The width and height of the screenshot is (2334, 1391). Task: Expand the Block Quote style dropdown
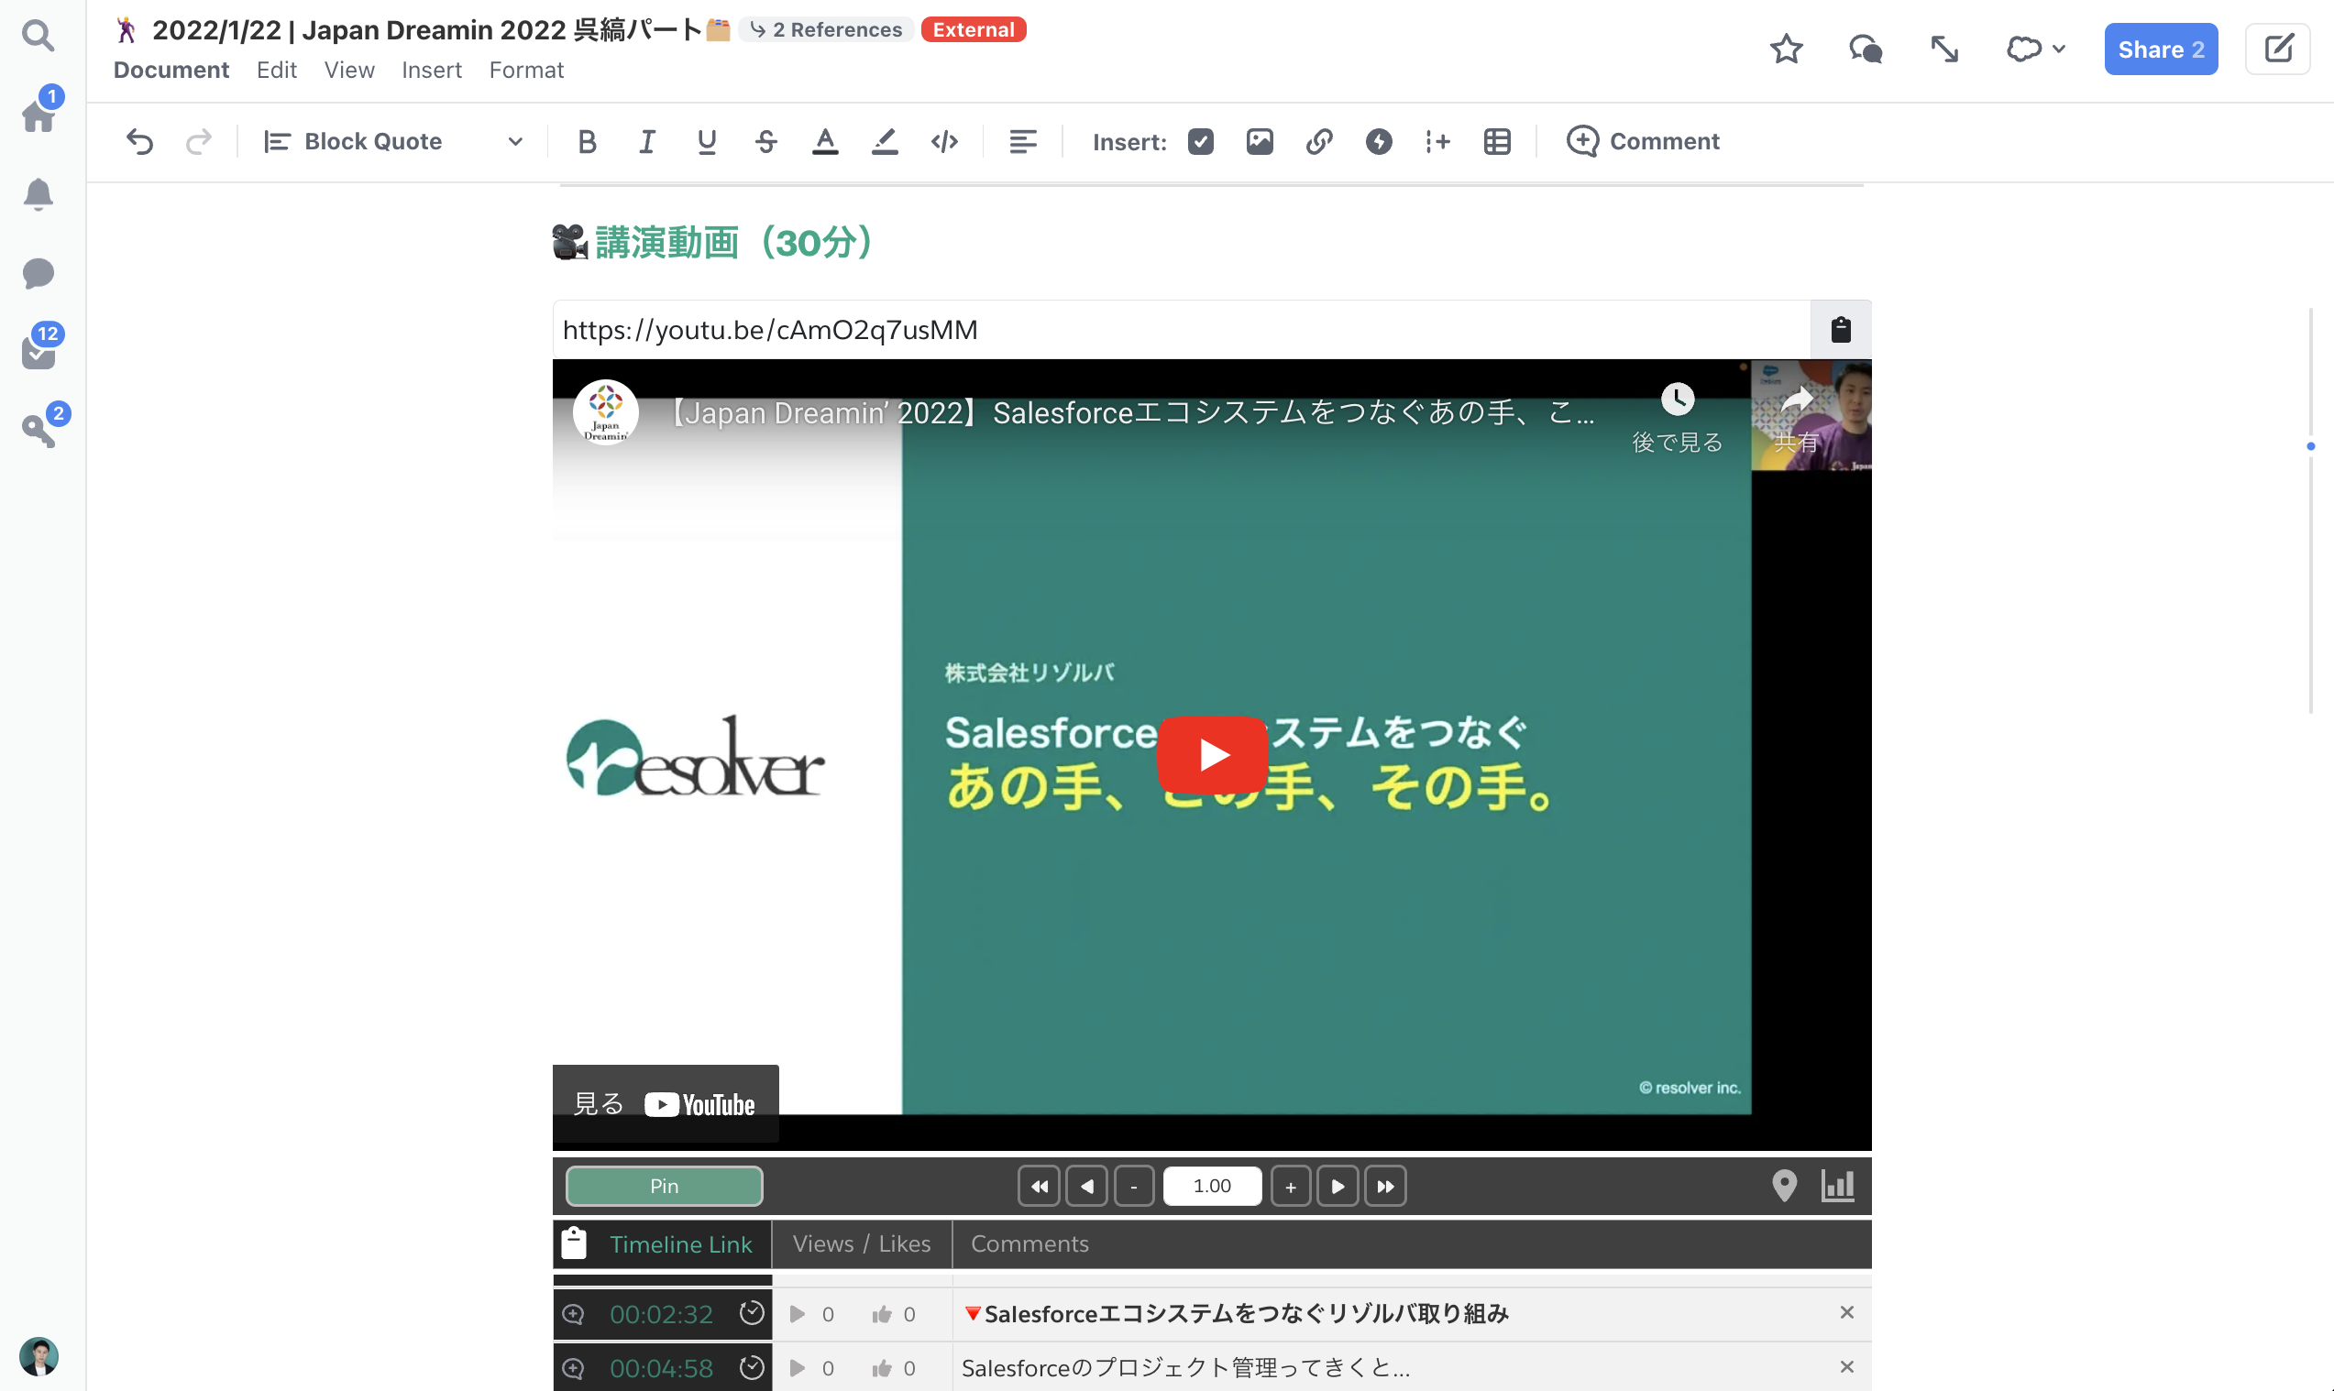515,141
